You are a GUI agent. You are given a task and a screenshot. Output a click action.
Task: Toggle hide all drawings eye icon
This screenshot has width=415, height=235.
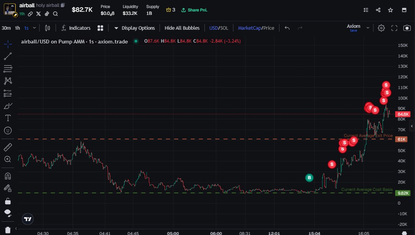8,213
